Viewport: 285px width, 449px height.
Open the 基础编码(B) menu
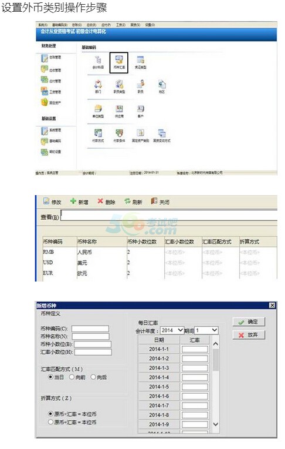pos(60,25)
